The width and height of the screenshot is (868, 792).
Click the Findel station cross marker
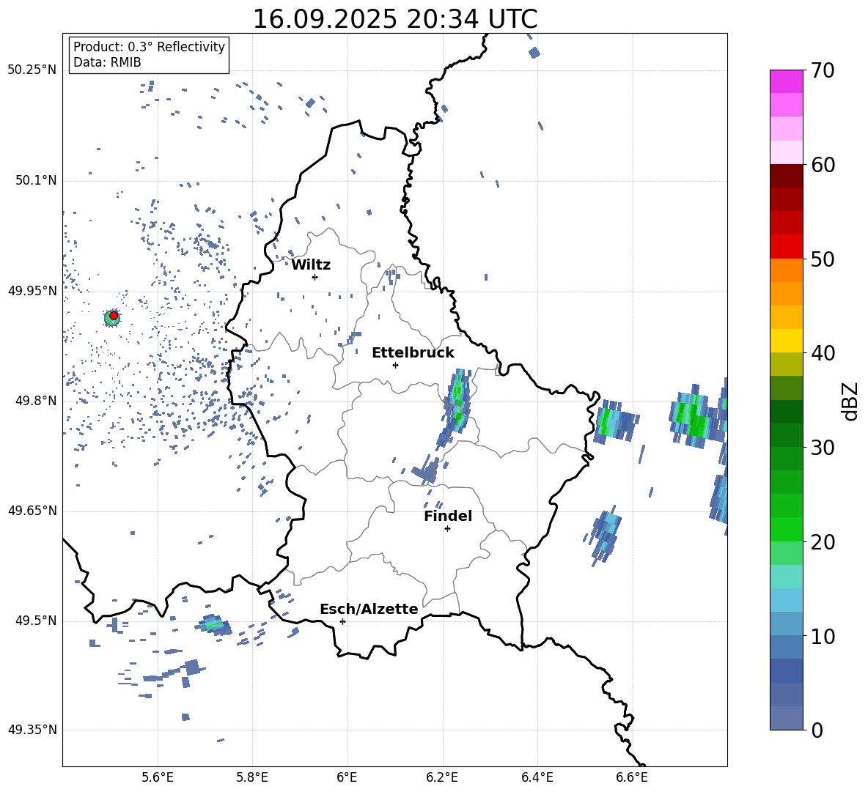(447, 529)
